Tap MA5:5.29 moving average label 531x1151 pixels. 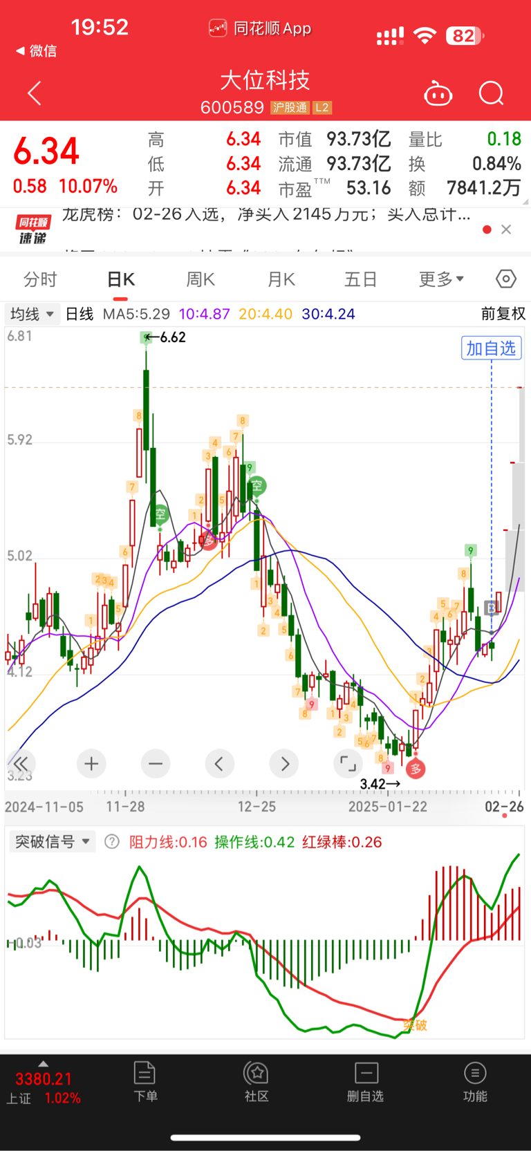point(136,314)
